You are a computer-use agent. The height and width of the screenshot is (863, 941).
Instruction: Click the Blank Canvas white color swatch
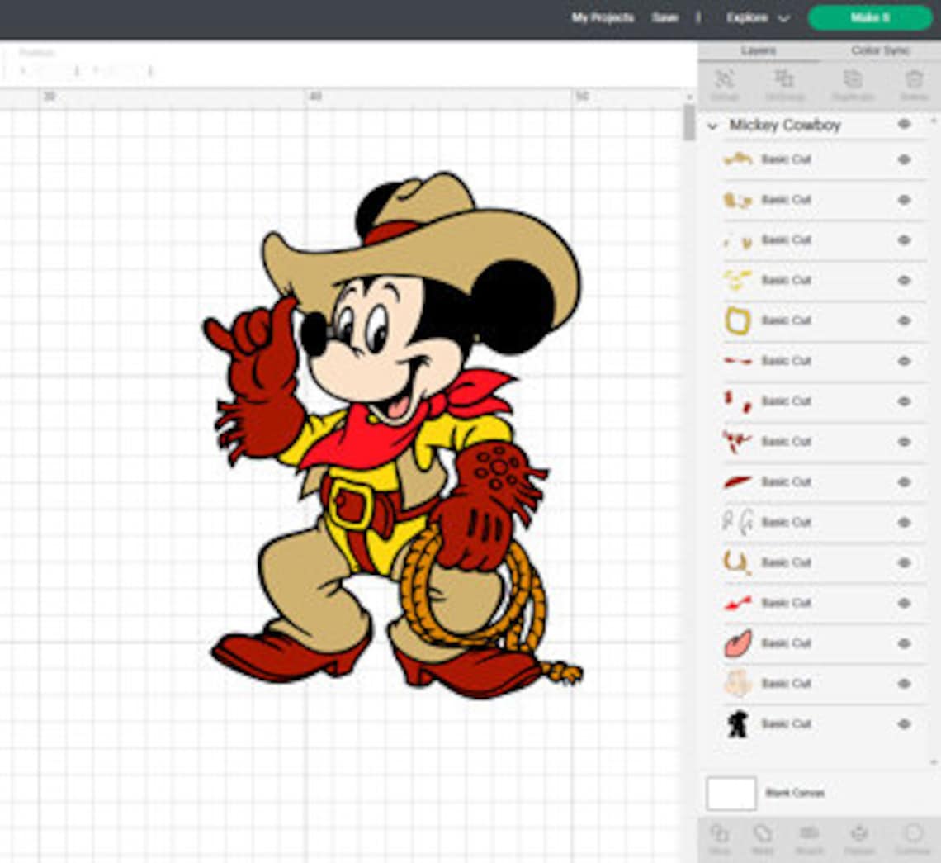[730, 792]
